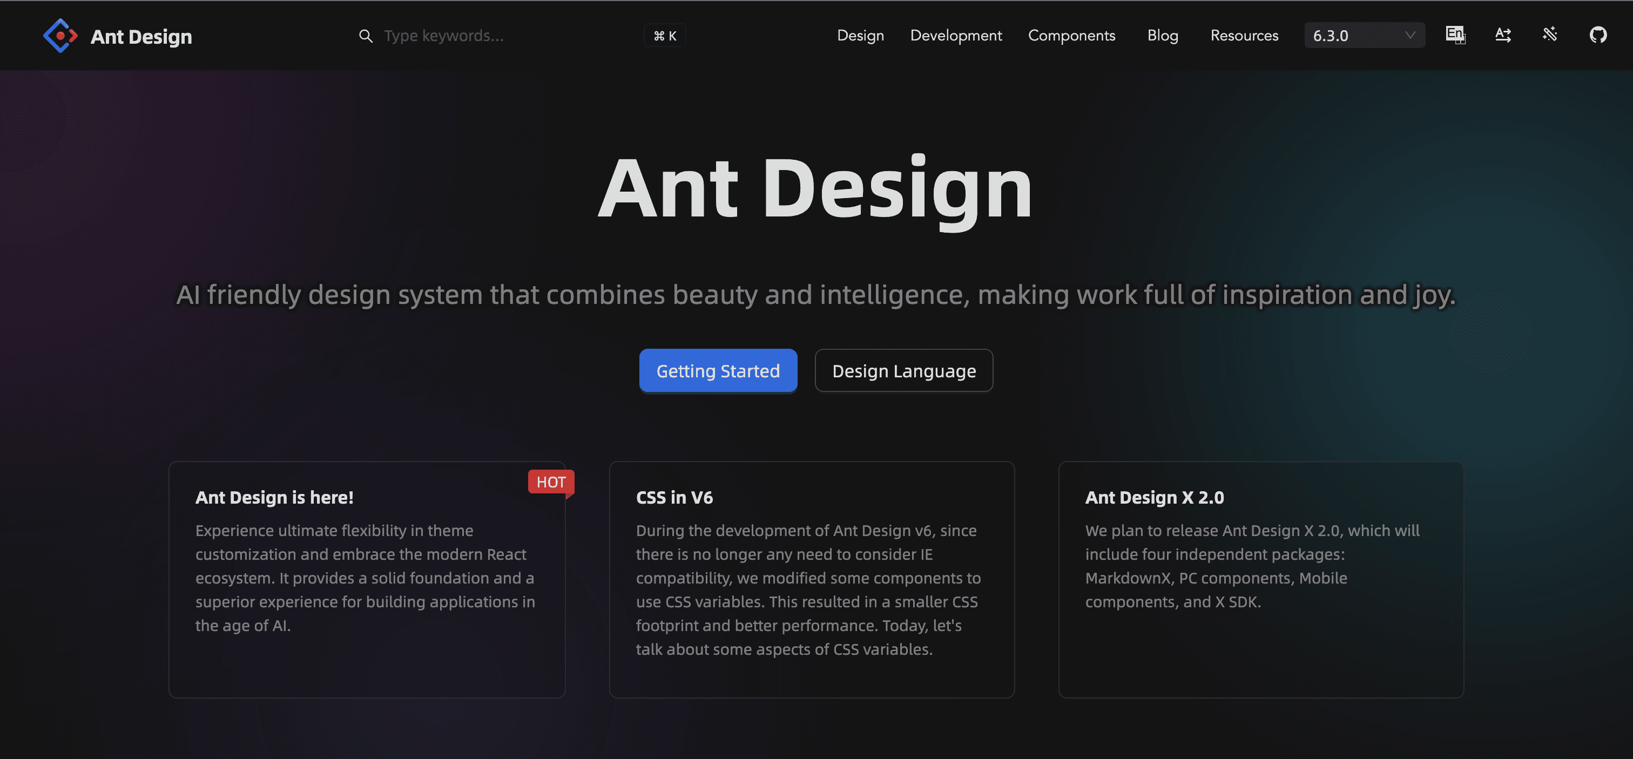
Task: Click the version selector chevron arrow
Action: pyautogui.click(x=1410, y=36)
